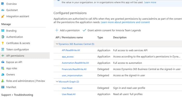Open the Manifest editor
The width and height of the screenshot is (182, 97).
point(11,87)
